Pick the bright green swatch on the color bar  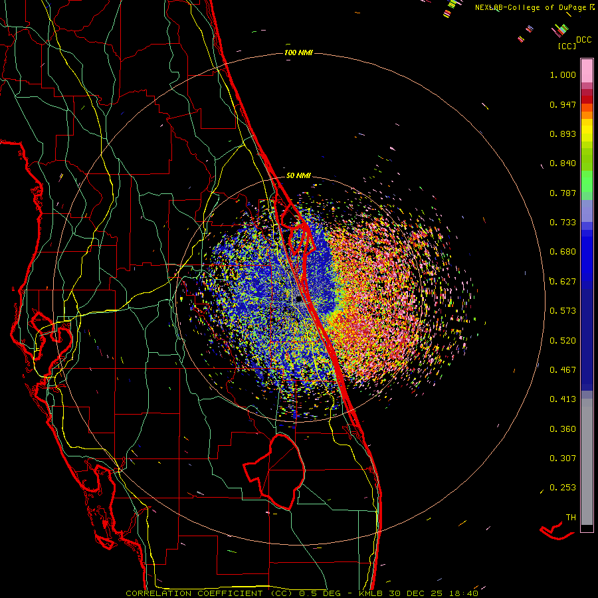(x=587, y=181)
